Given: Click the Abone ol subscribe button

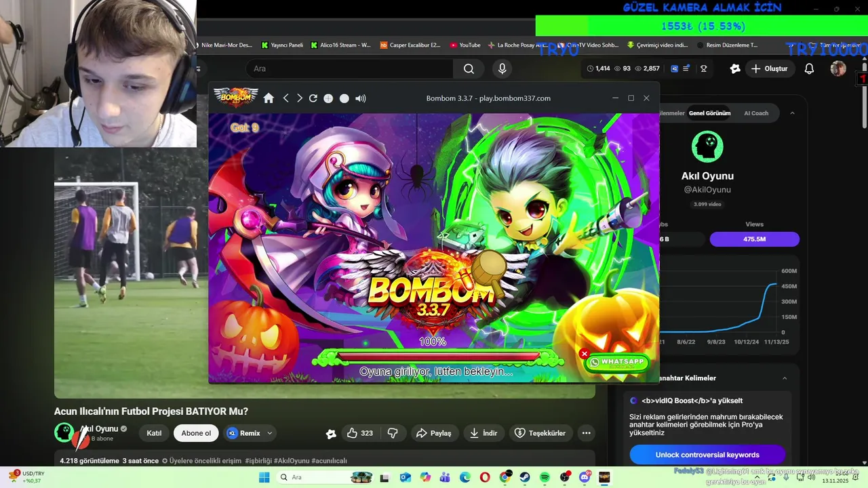Looking at the screenshot, I should click(x=196, y=433).
